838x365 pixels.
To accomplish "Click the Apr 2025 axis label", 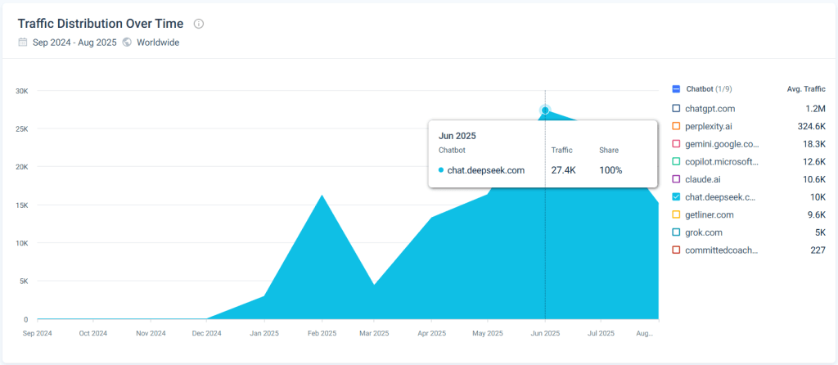I will pyautogui.click(x=431, y=333).
